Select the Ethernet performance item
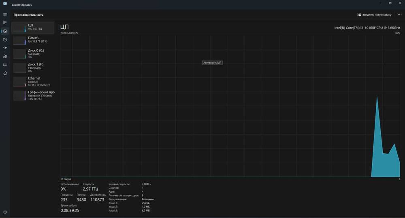Viewport: 405px width, 218px height. [33, 82]
